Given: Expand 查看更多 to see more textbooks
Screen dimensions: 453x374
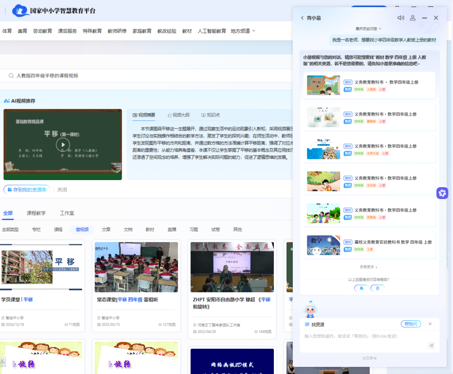Looking at the screenshot, I should click(x=369, y=267).
